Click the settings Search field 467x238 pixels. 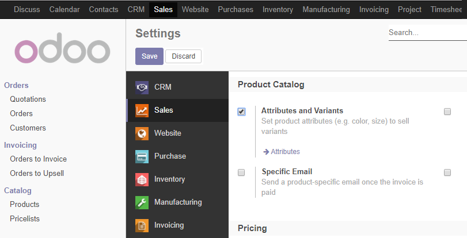point(428,32)
